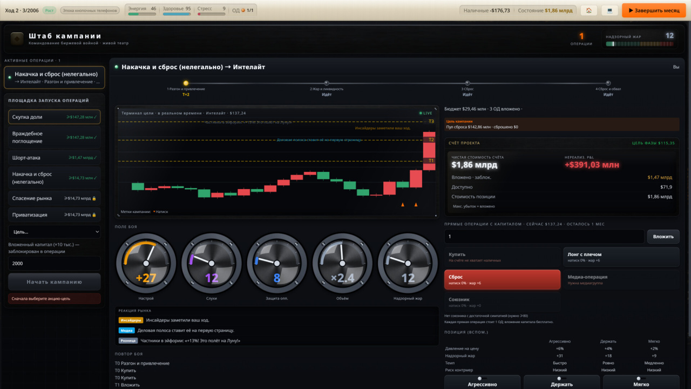Click the Медиа reaction tag
Screen dimensions: 691x389
(127, 330)
